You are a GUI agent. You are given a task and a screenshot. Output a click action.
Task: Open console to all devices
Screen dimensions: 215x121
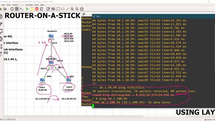[21, 9]
